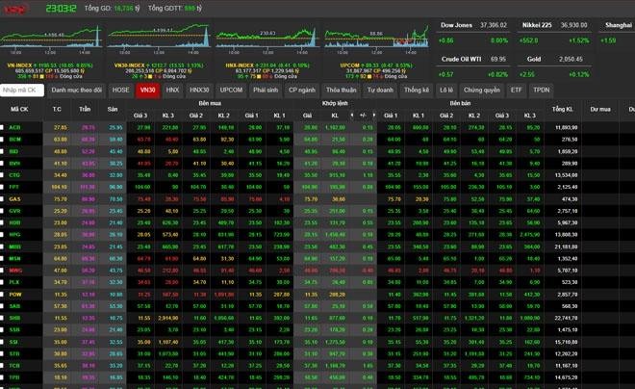The width and height of the screenshot is (635, 389).
Task: Click the 23:03:12 clock at the top
Action: click(x=61, y=9)
